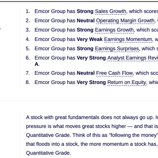Open the Return on Equity link
This screenshot has height=158, width=158.
point(127,82)
